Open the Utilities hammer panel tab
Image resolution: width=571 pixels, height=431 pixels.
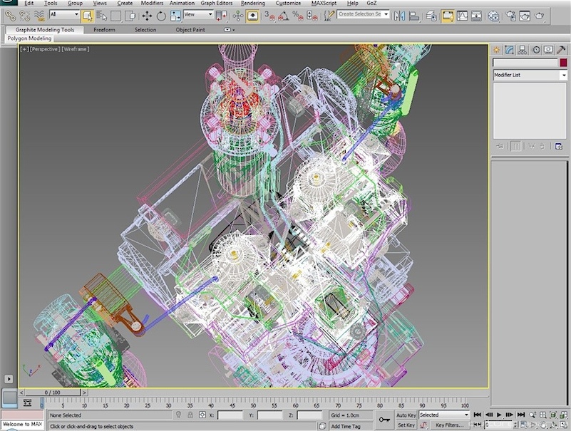[x=561, y=50]
